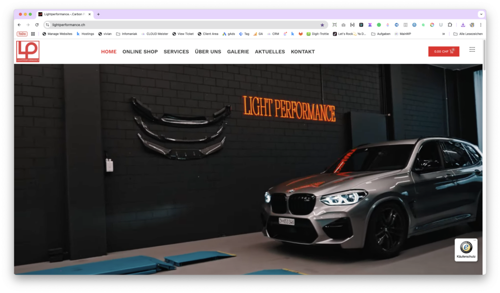Open the KONTAKT page
The image size is (500, 293).
coord(303,52)
